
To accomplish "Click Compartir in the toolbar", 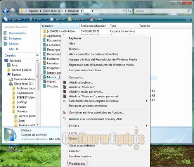I will click(x=77, y=19).
